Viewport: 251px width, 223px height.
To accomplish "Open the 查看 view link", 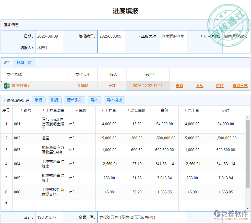I will [x=180, y=86].
